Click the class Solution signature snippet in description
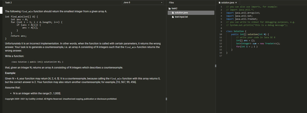Image resolution: width=307 pixels, height=113 pixels. coord(37,62)
